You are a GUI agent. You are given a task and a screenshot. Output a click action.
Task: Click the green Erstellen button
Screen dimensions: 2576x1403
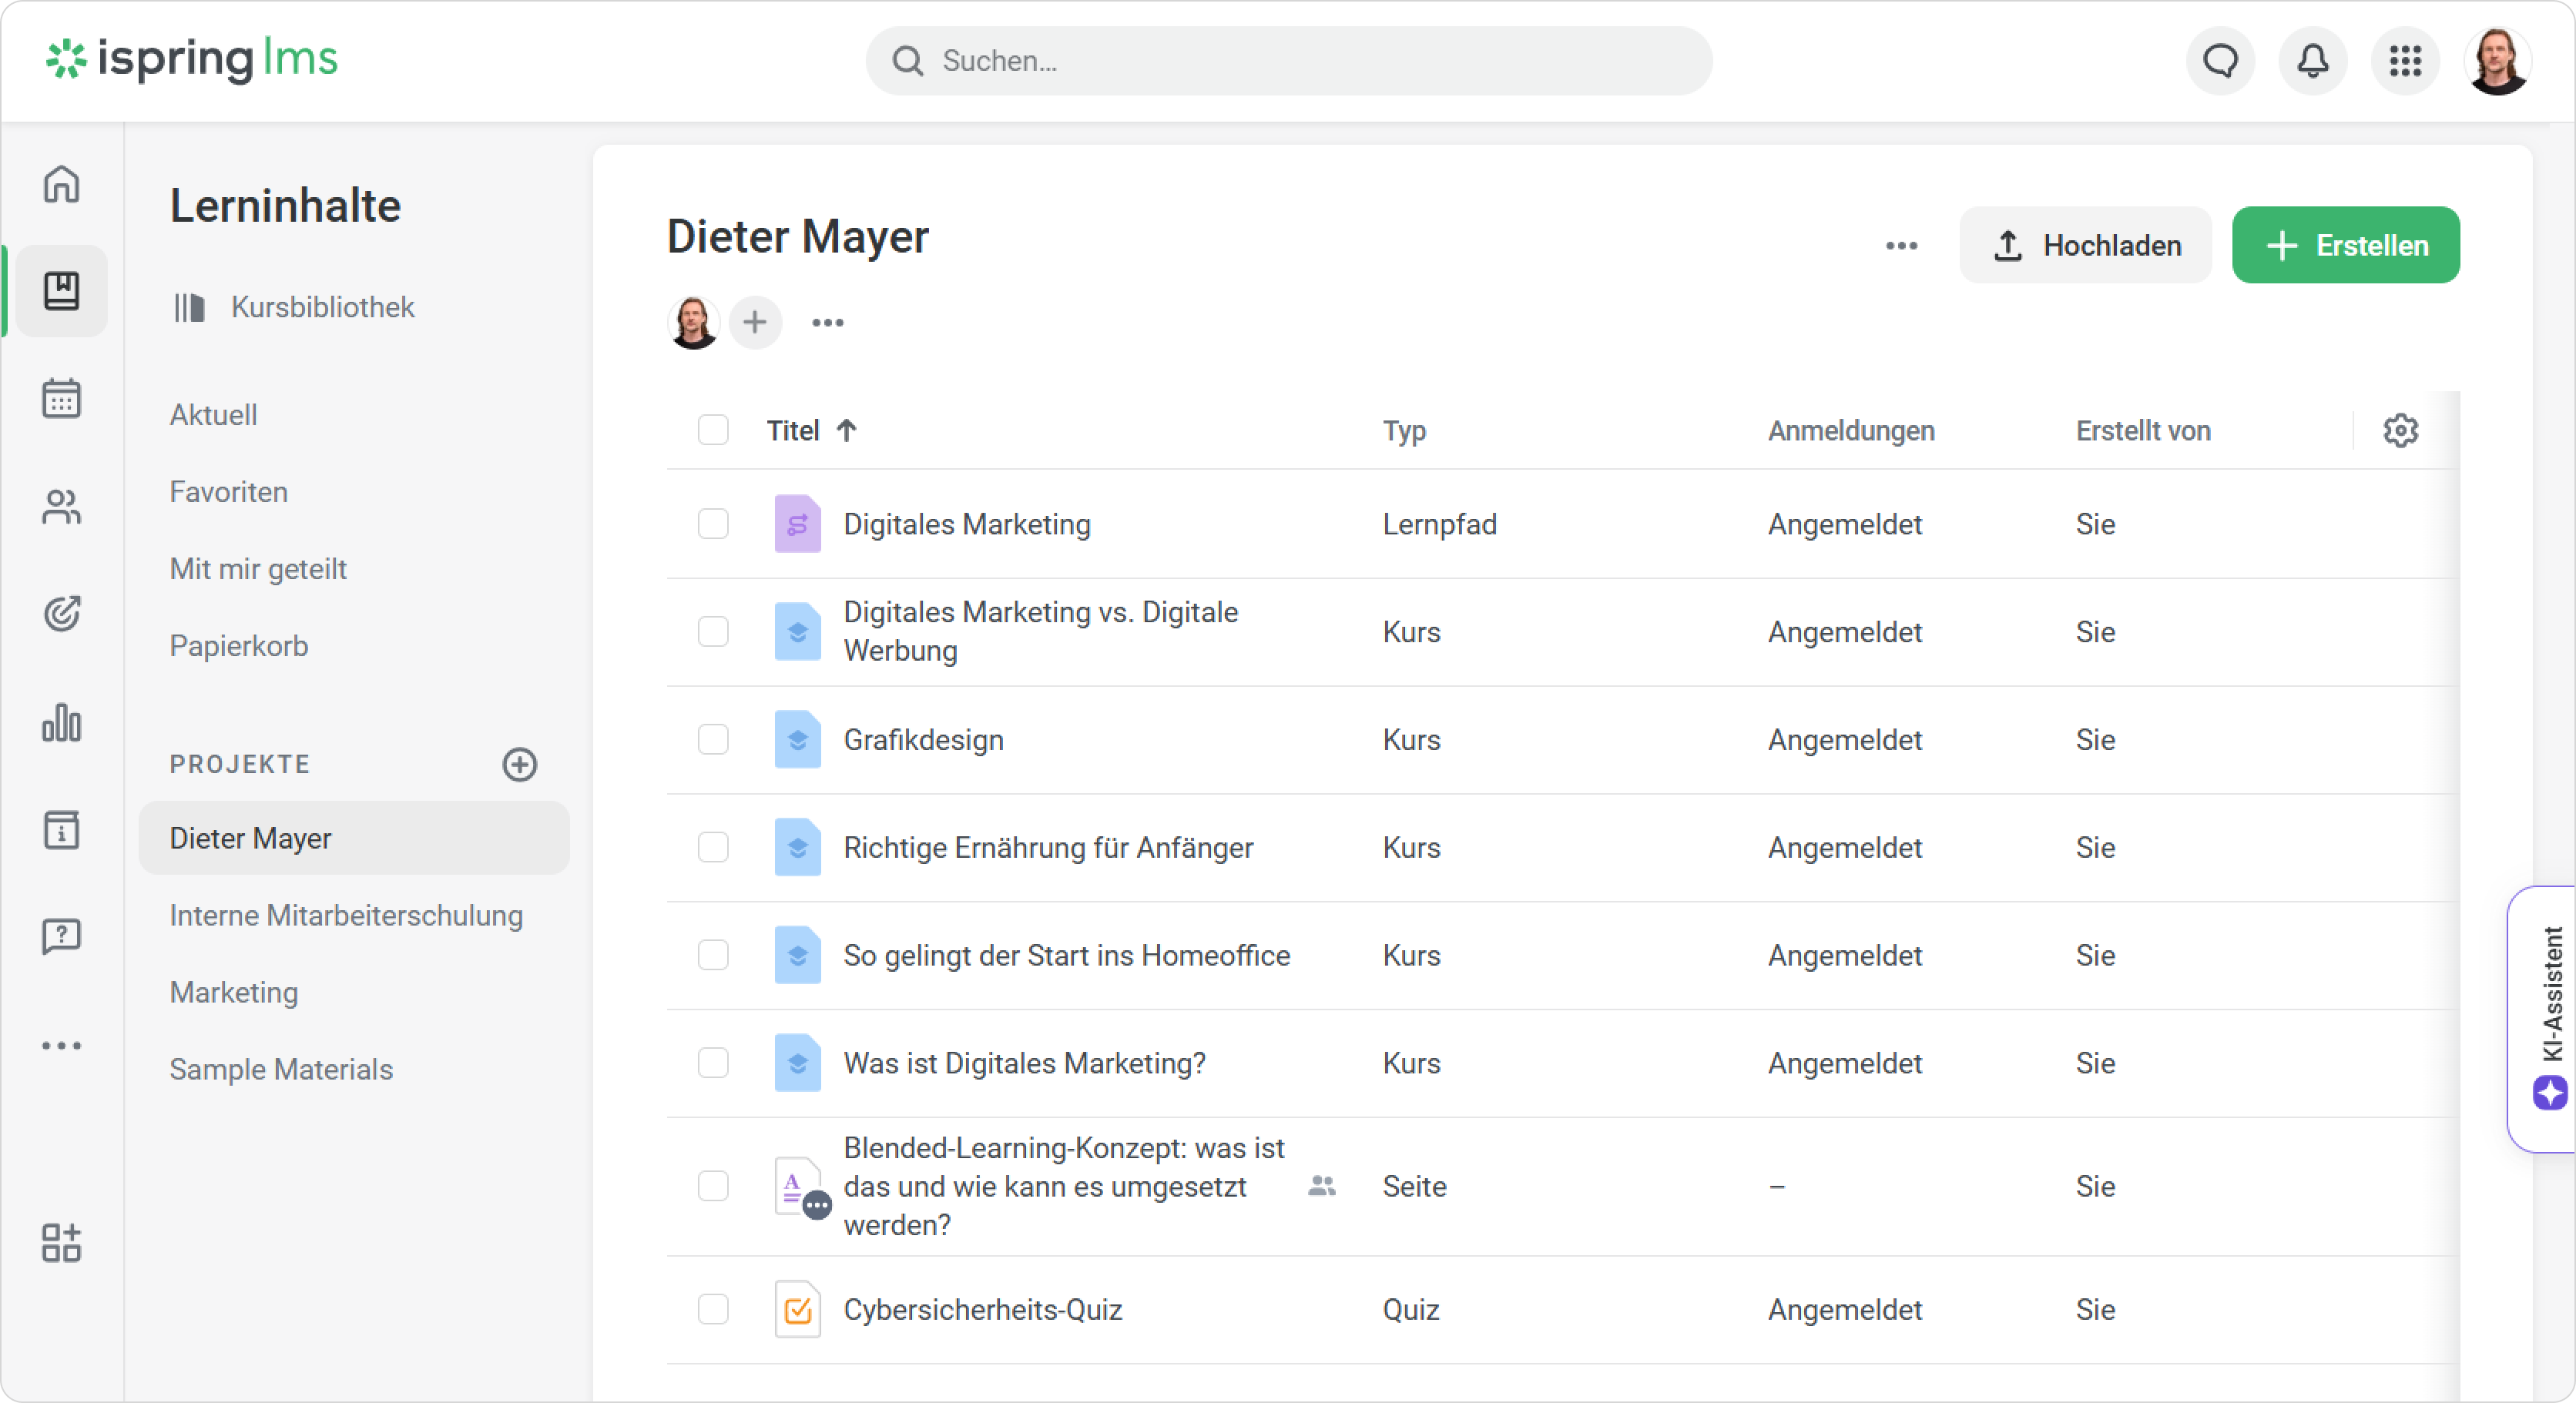coord(2345,246)
